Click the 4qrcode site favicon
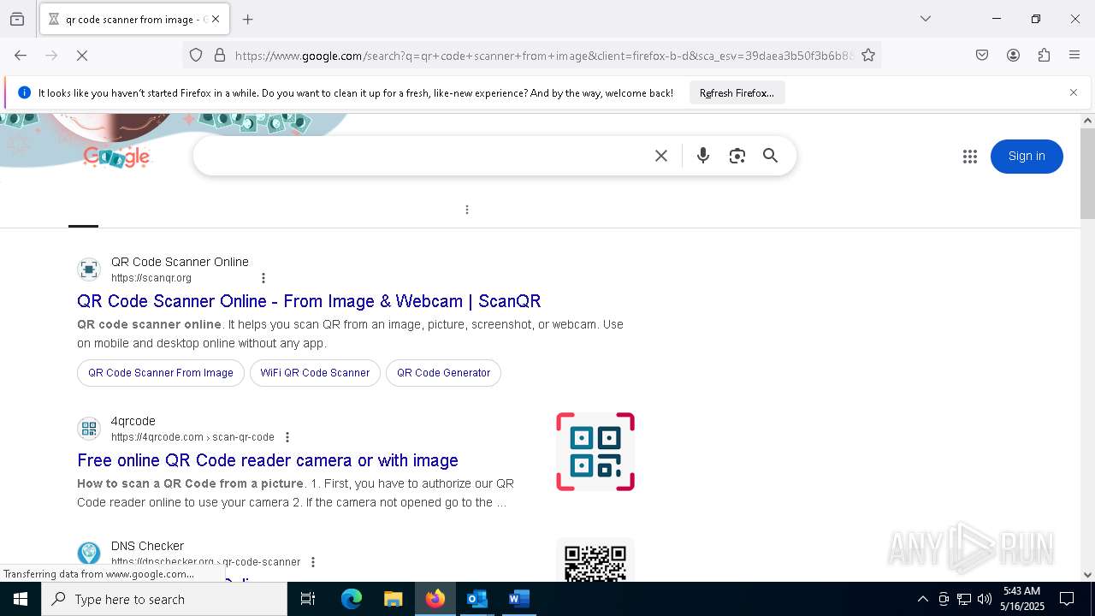 89,429
